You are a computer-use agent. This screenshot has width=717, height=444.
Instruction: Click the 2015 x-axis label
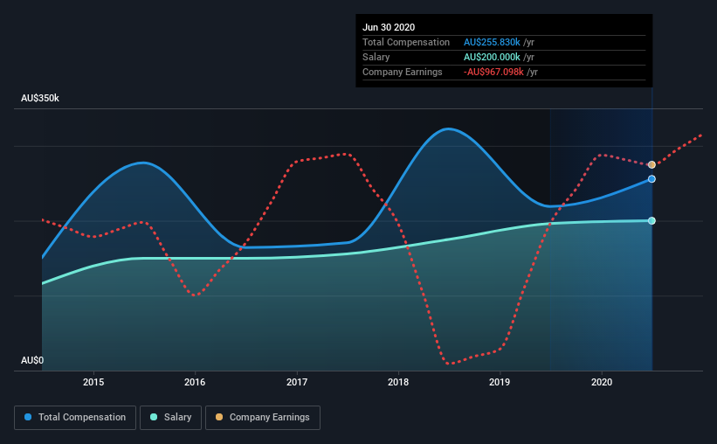93,382
